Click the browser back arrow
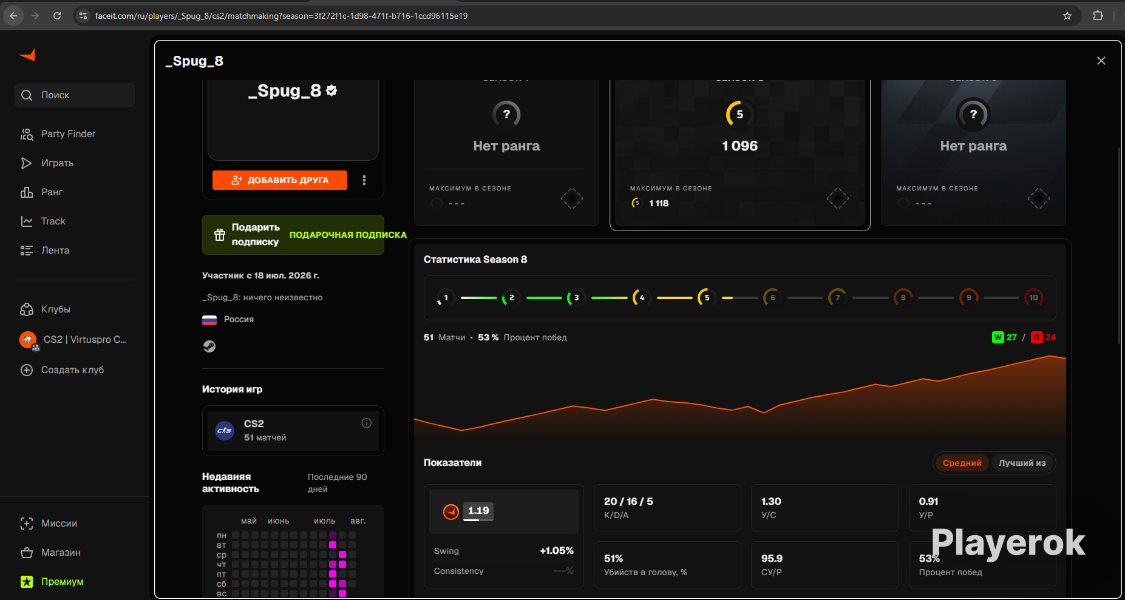Image resolution: width=1125 pixels, height=600 pixels. [x=13, y=16]
